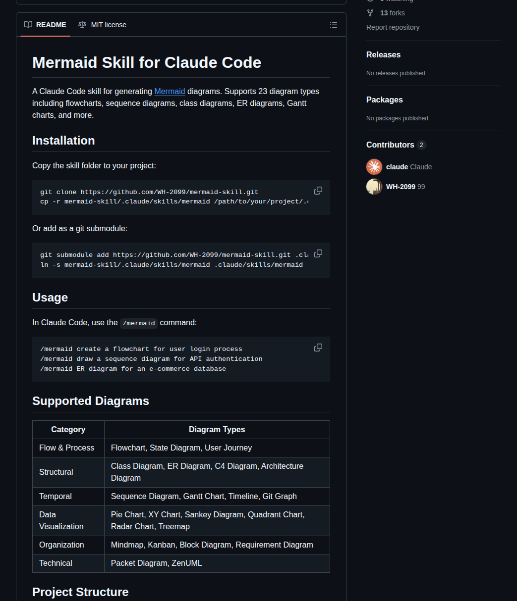Click the Category table header
Viewport: 517px width, 601px height.
coord(68,430)
